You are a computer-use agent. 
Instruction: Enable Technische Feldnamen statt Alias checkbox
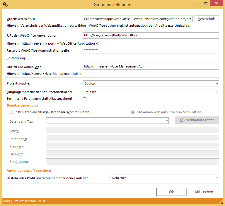(85, 99)
